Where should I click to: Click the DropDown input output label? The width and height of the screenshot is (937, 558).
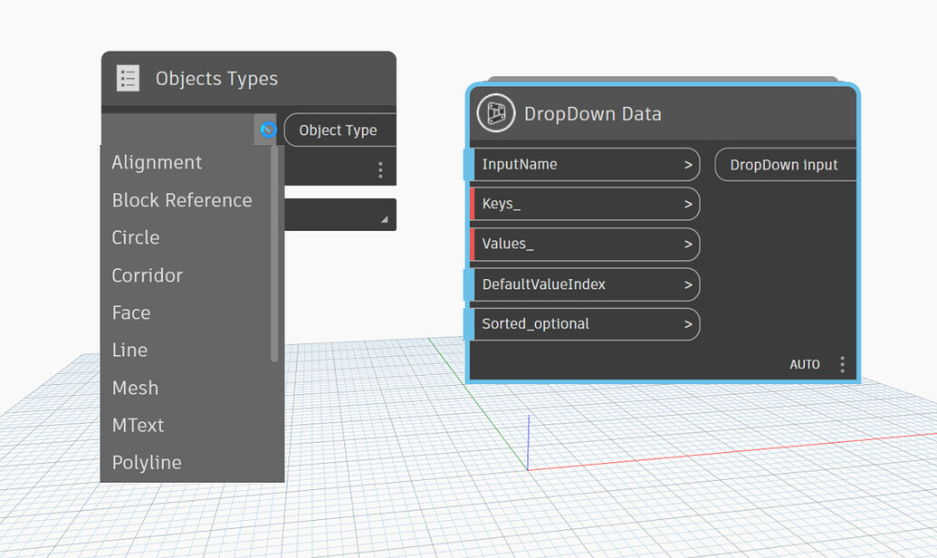[785, 164]
